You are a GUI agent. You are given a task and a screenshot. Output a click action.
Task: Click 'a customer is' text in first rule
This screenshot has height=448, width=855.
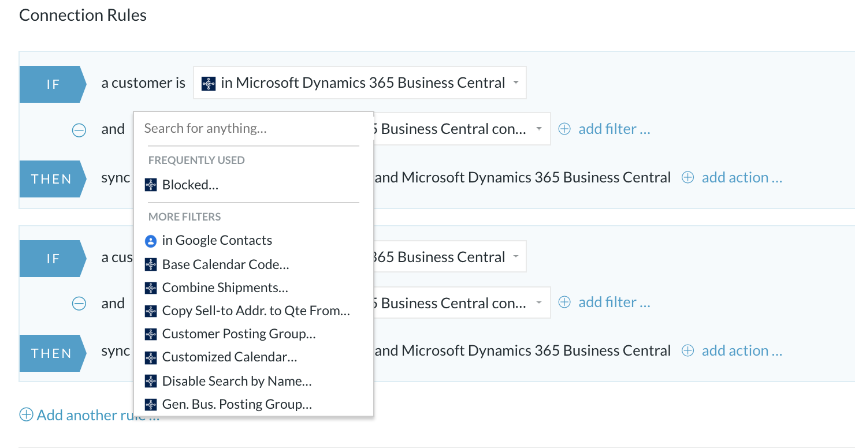143,83
